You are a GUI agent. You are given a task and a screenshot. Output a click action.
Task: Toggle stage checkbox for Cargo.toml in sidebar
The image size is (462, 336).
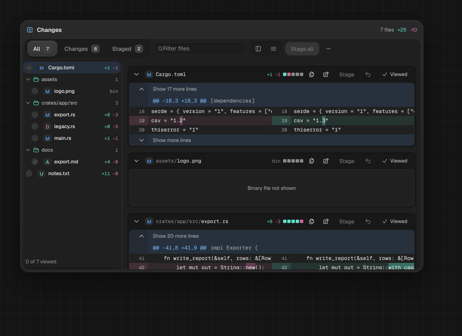[x=29, y=68]
